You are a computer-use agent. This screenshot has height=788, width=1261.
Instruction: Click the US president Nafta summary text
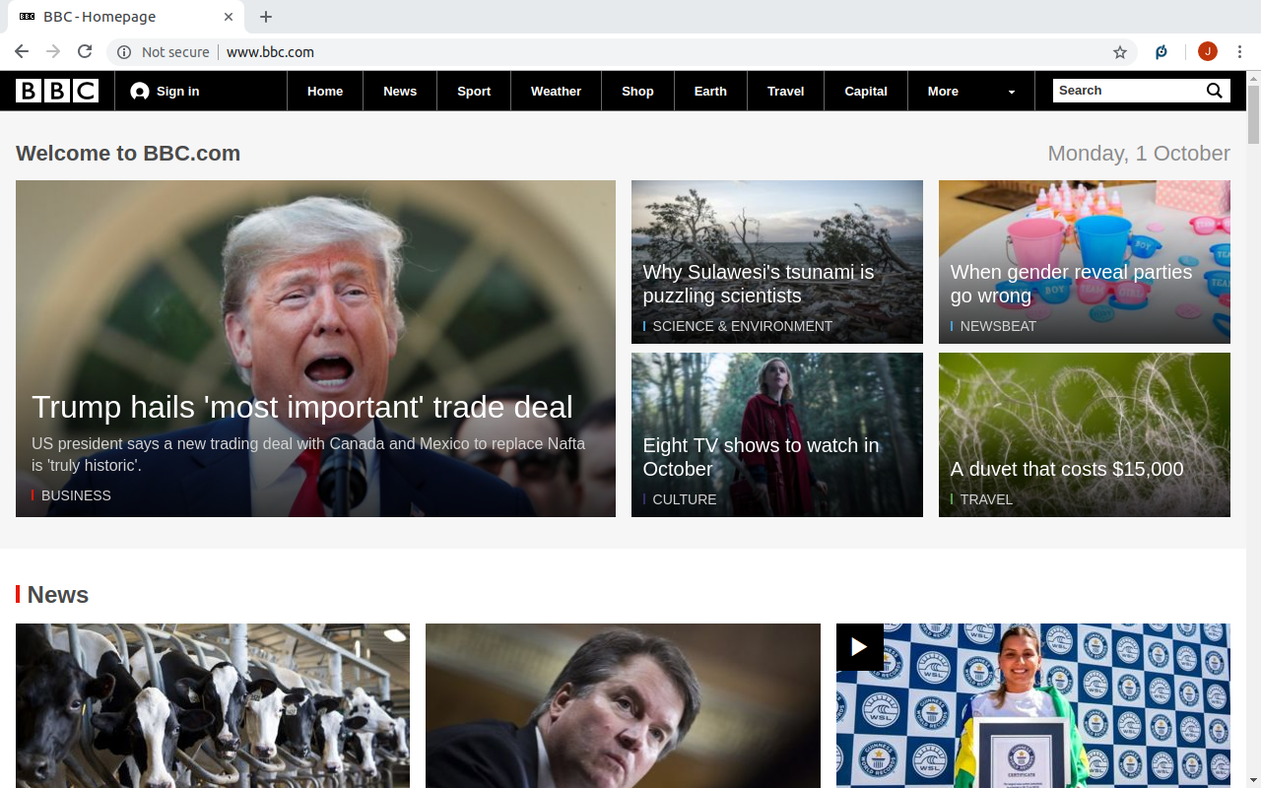coord(308,454)
